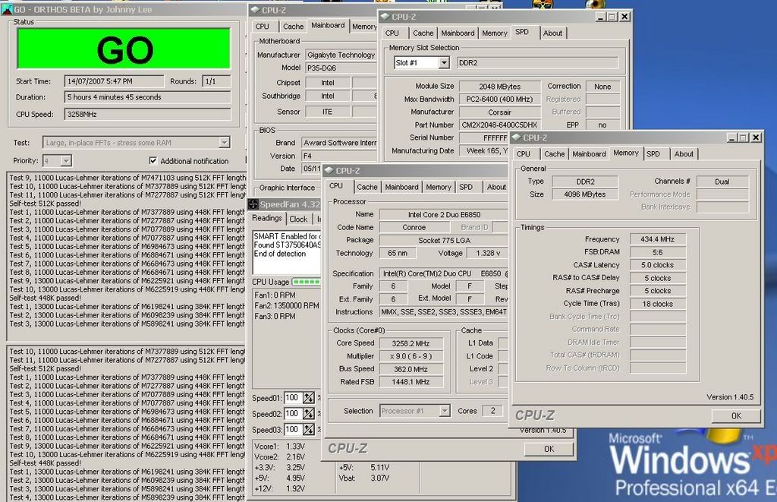Viewport: 777px width, 502px height.
Task: Click the CPU Speed field showing 3258MHz
Action: pos(147,114)
